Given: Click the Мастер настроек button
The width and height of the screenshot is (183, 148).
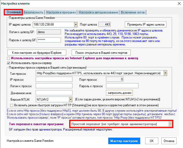Looking at the screenshot, I should click(x=124, y=141).
